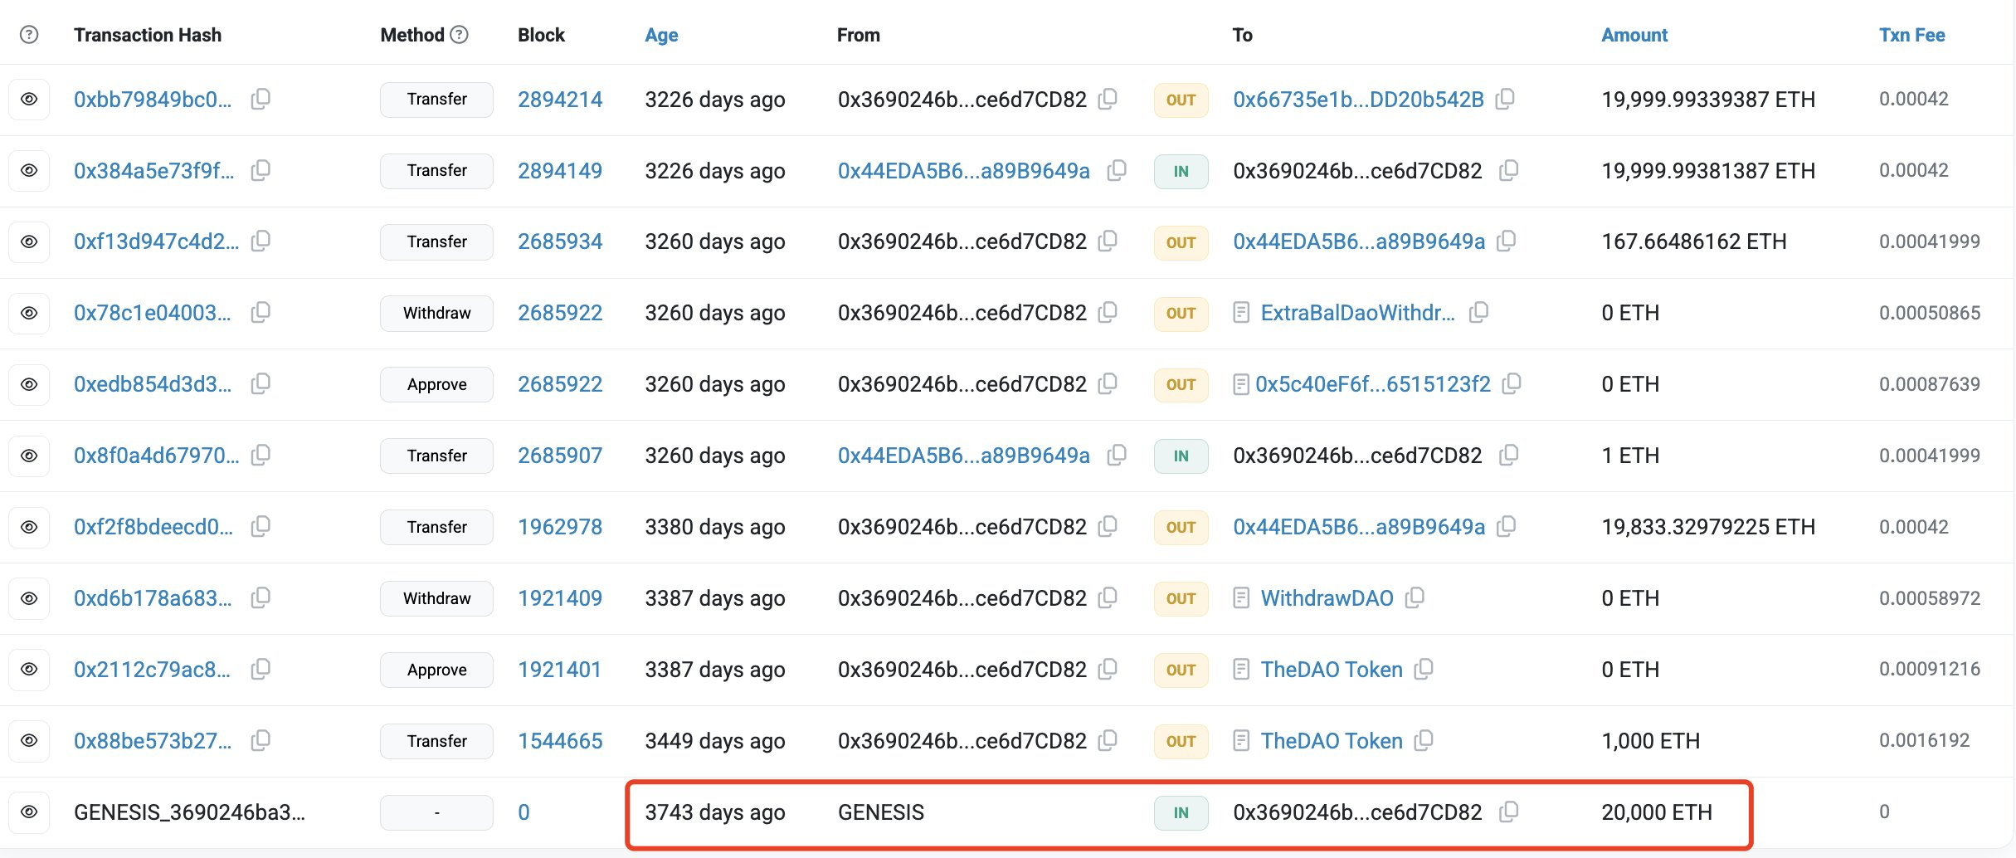Image resolution: width=2016 pixels, height=858 pixels.
Task: Click the contract icon next to WithdrawDAO
Action: pyautogui.click(x=1242, y=598)
